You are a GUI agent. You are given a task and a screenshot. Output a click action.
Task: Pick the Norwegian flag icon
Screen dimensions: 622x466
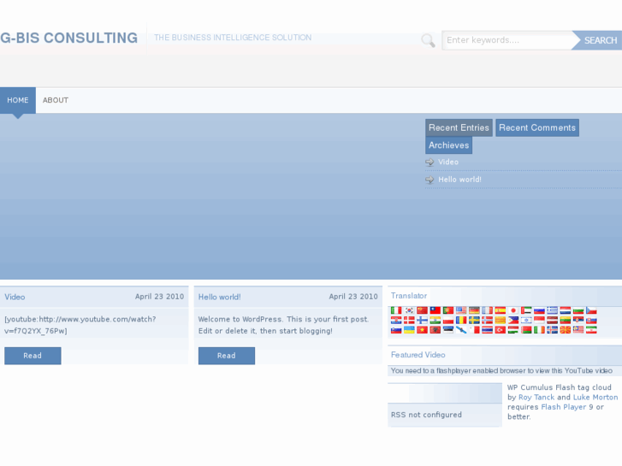click(487, 320)
